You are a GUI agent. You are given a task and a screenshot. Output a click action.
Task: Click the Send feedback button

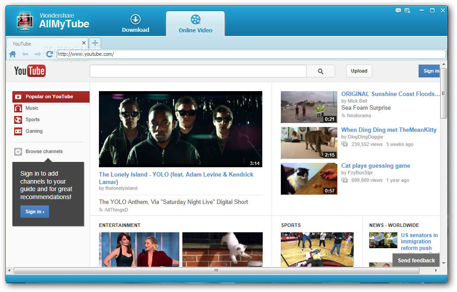(x=416, y=261)
